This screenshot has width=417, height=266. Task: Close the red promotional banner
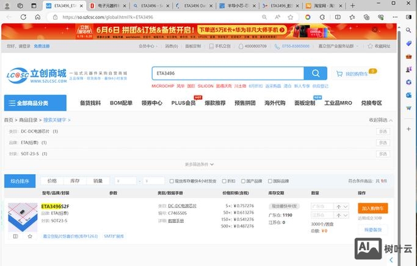(x=375, y=30)
